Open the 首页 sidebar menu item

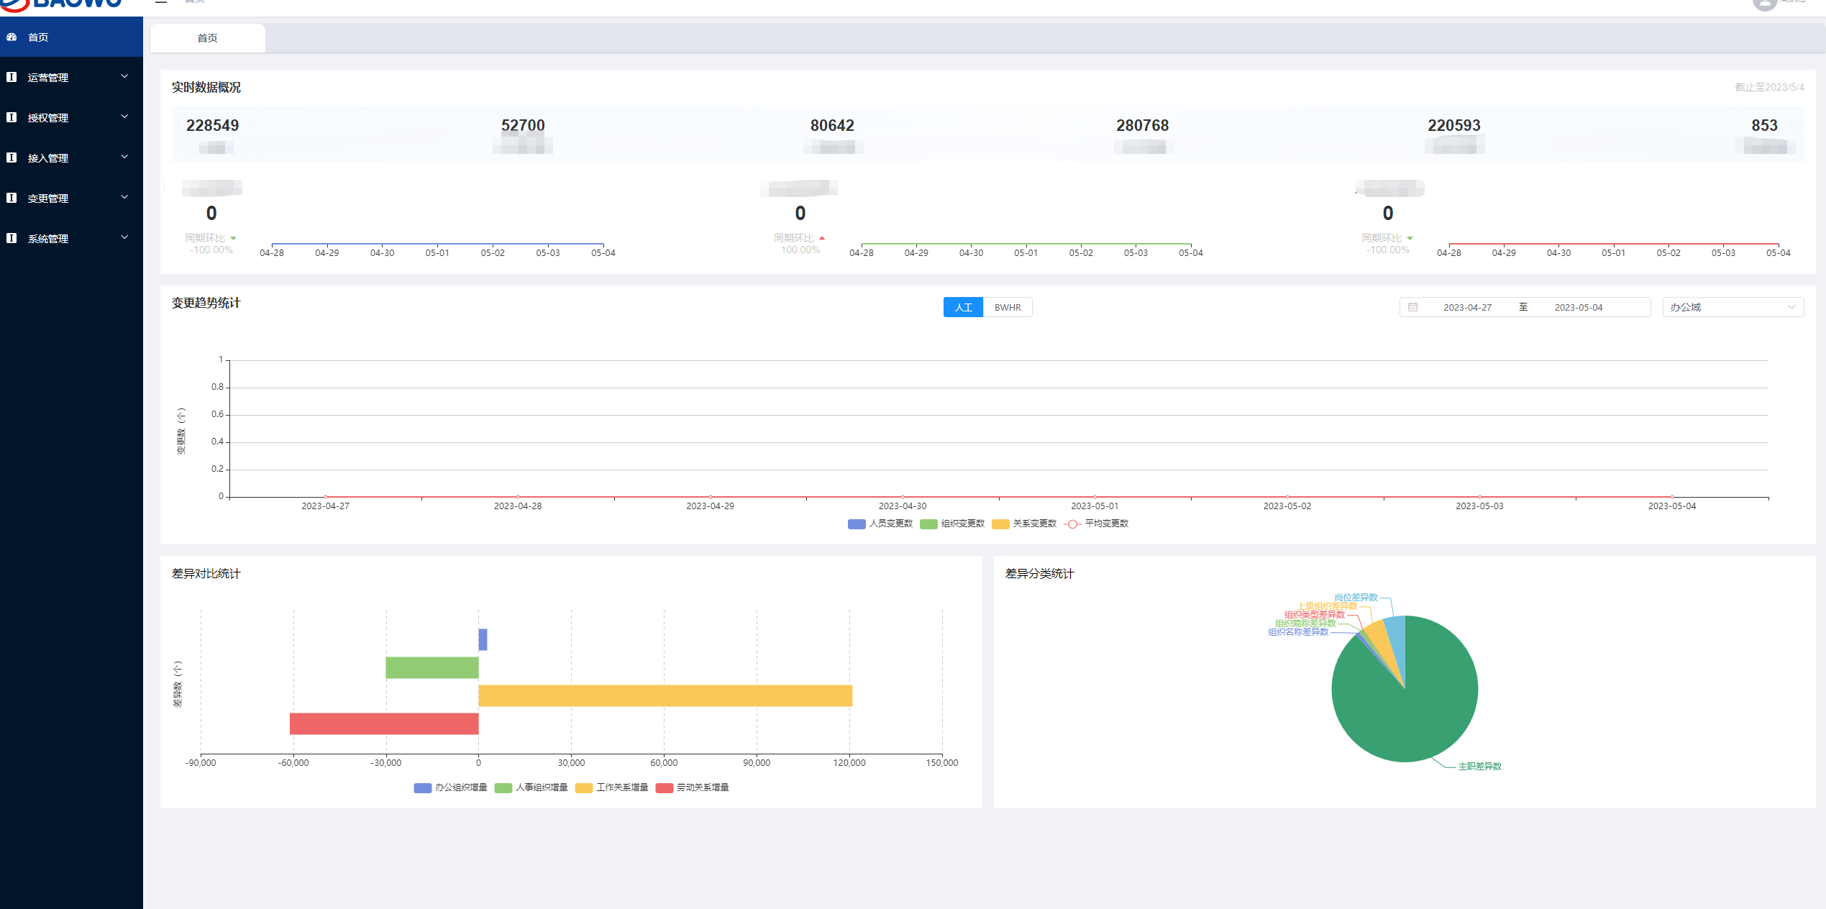click(x=71, y=37)
